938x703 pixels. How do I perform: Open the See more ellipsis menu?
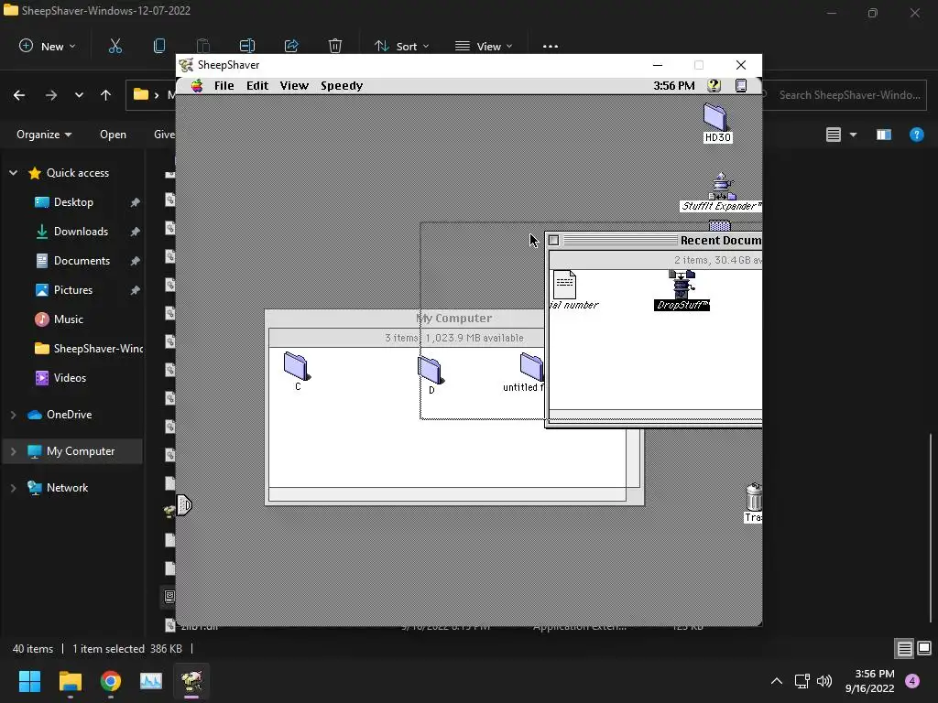pos(551,46)
